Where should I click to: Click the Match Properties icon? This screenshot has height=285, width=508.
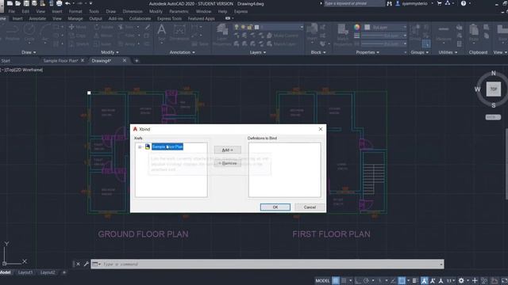(x=343, y=34)
